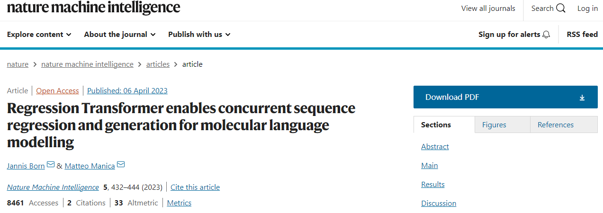603x213 pixels.
Task: Switch to the Figures tab
Action: tap(494, 125)
